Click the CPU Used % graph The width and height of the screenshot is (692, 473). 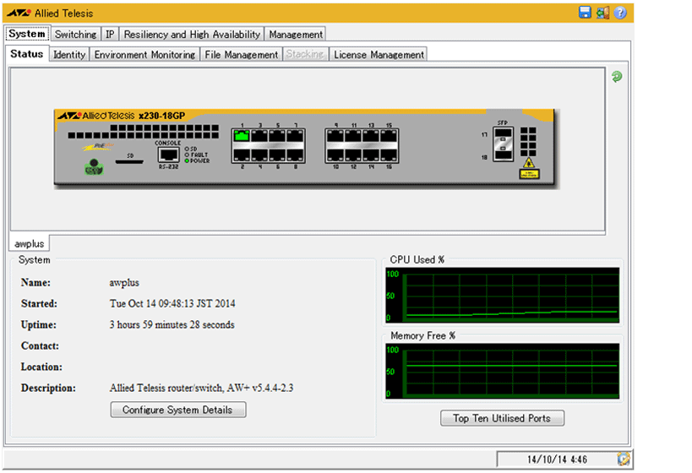click(x=502, y=295)
